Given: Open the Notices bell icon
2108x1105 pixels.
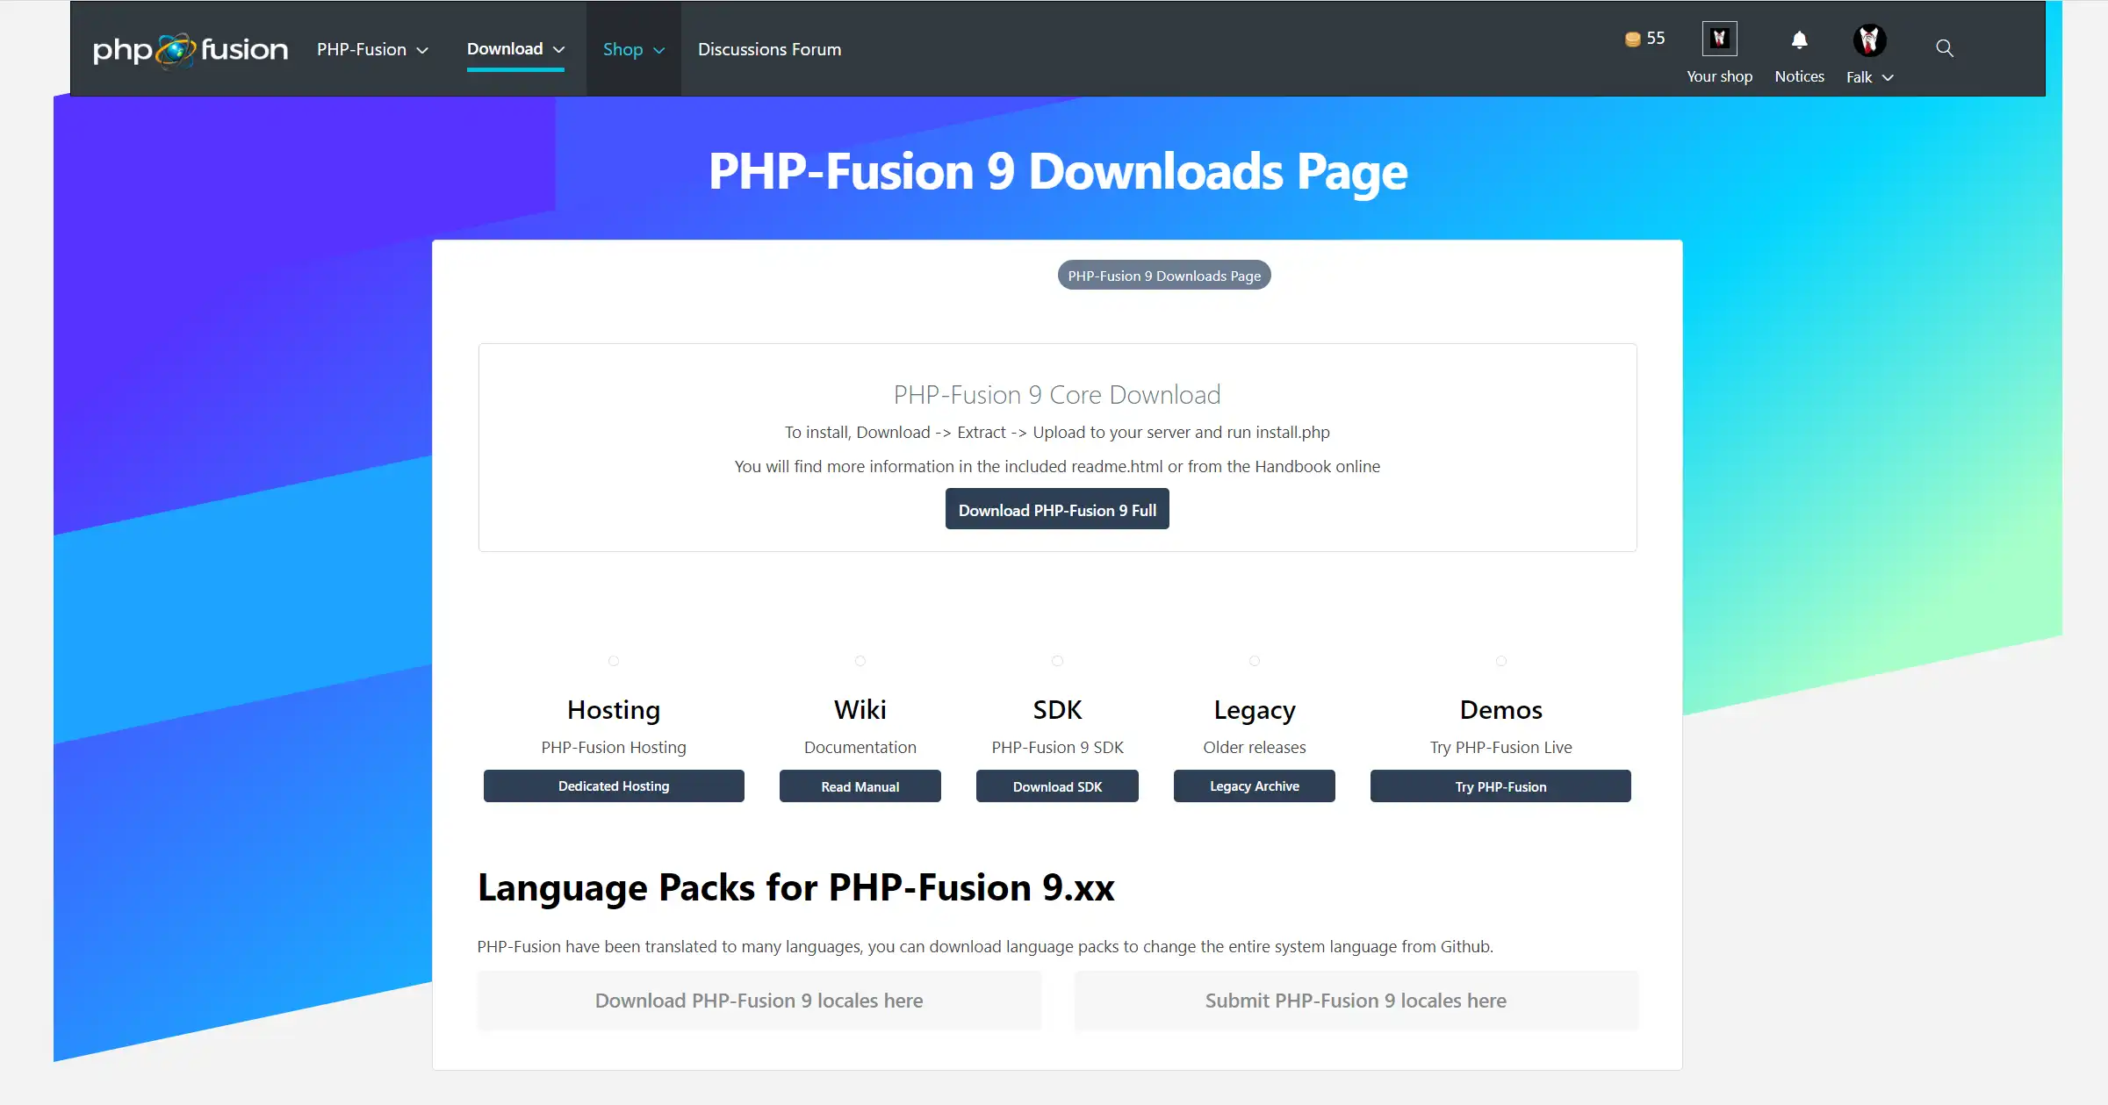Looking at the screenshot, I should (1799, 40).
